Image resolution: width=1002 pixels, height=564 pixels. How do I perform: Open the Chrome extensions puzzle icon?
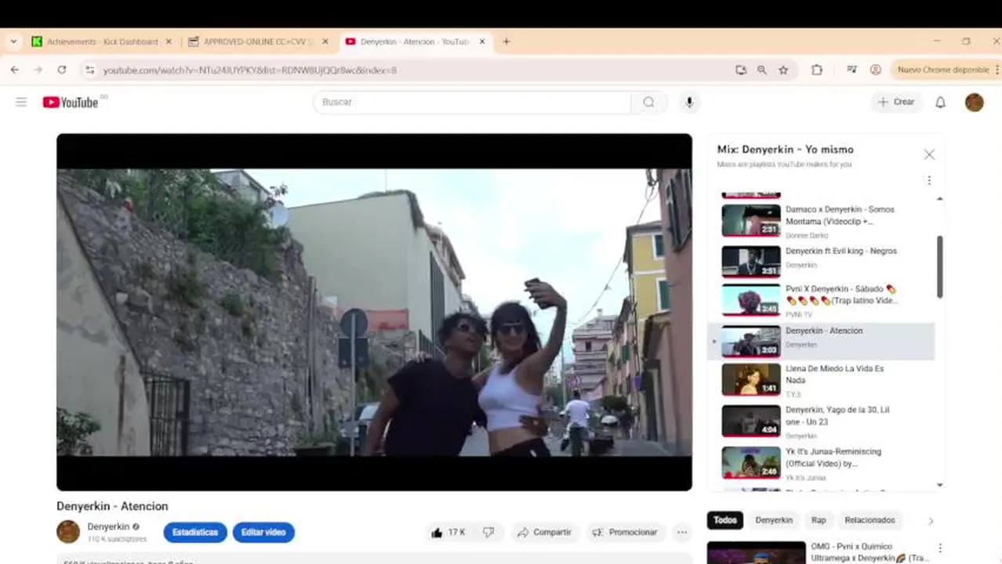[816, 70]
